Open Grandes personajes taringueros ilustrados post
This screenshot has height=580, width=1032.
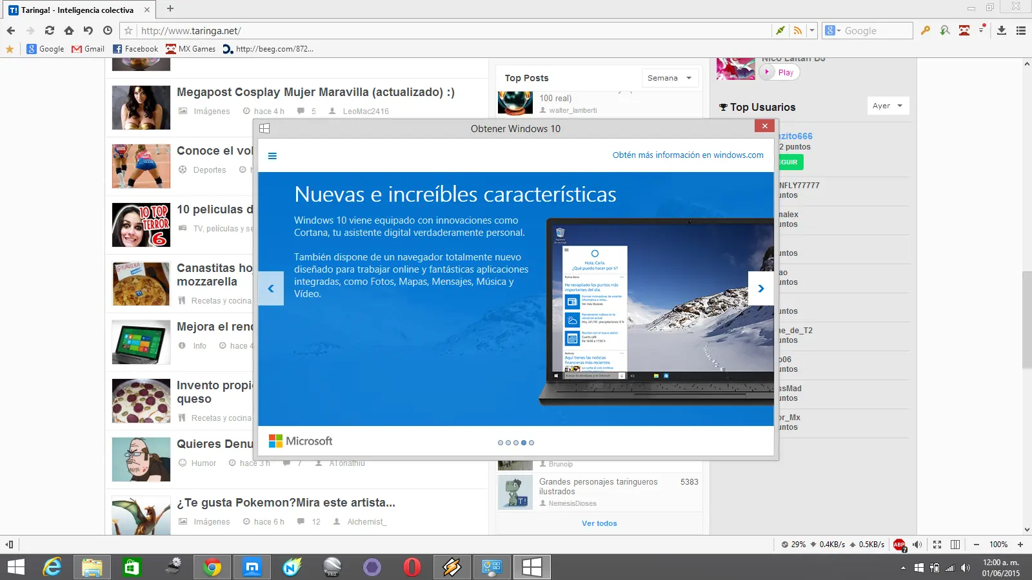[598, 487]
